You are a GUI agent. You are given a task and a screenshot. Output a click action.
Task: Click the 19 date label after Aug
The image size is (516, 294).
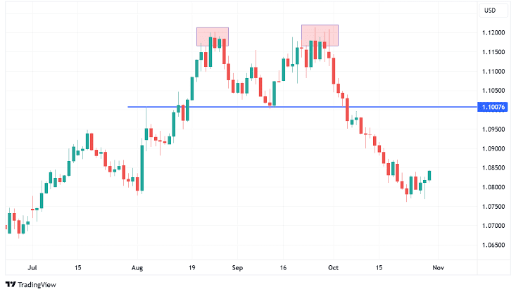tap(192, 268)
